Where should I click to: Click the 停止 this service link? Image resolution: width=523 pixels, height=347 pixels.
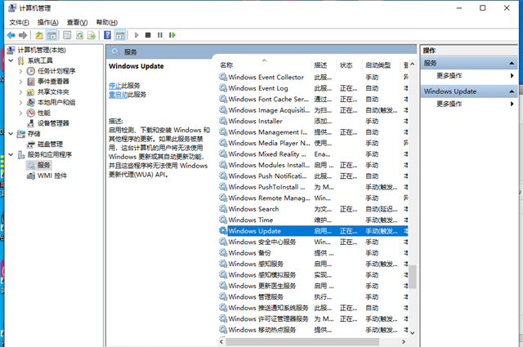click(x=114, y=86)
